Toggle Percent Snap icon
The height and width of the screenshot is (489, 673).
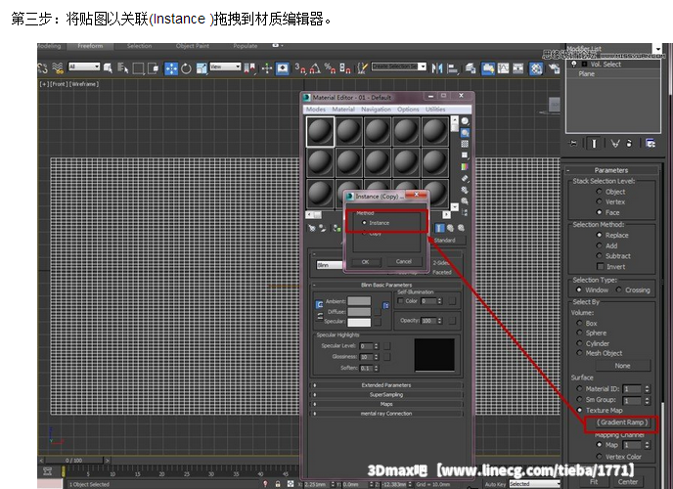tap(330, 67)
